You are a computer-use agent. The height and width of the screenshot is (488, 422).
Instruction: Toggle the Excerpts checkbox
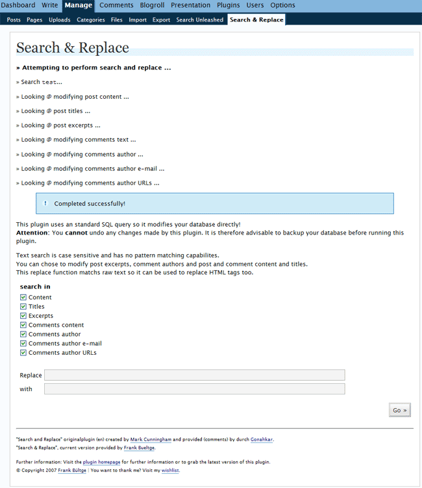[23, 316]
